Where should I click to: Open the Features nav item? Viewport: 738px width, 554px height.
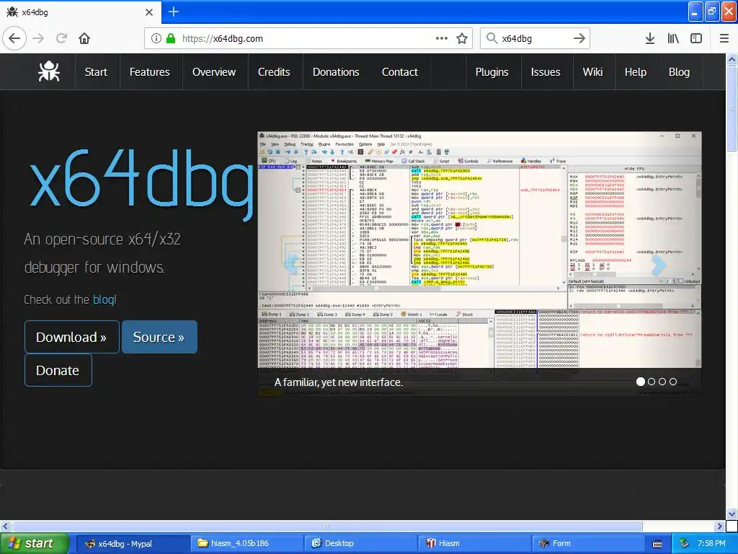tap(150, 72)
